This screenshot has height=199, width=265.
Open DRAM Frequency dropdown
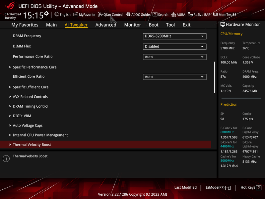point(174,36)
